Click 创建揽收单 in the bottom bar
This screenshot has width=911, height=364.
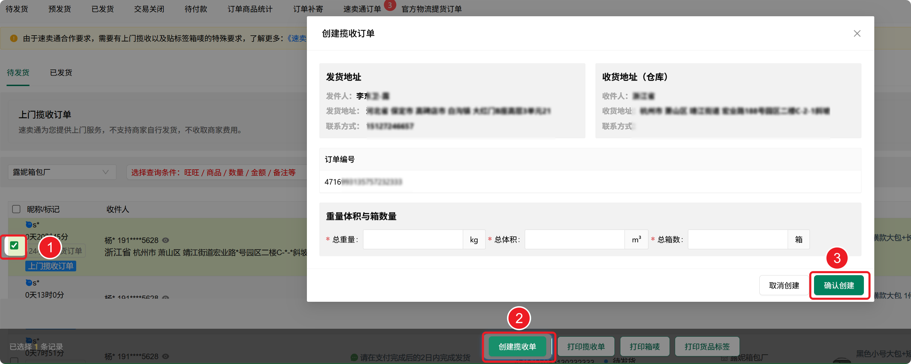point(517,347)
